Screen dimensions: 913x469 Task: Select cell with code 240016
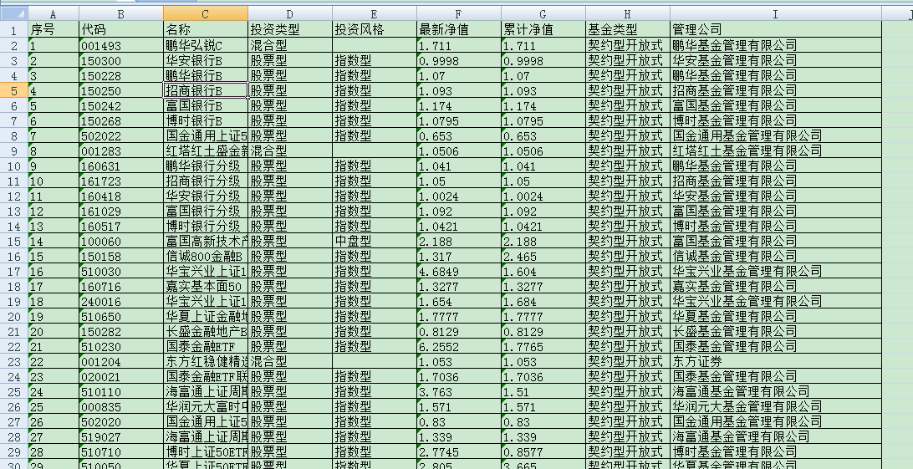tap(121, 302)
